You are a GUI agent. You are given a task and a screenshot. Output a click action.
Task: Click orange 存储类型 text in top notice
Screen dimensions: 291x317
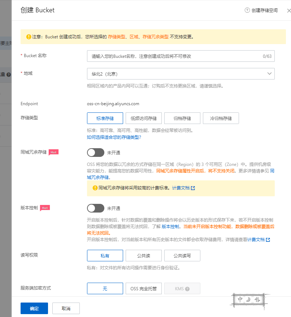point(117,37)
